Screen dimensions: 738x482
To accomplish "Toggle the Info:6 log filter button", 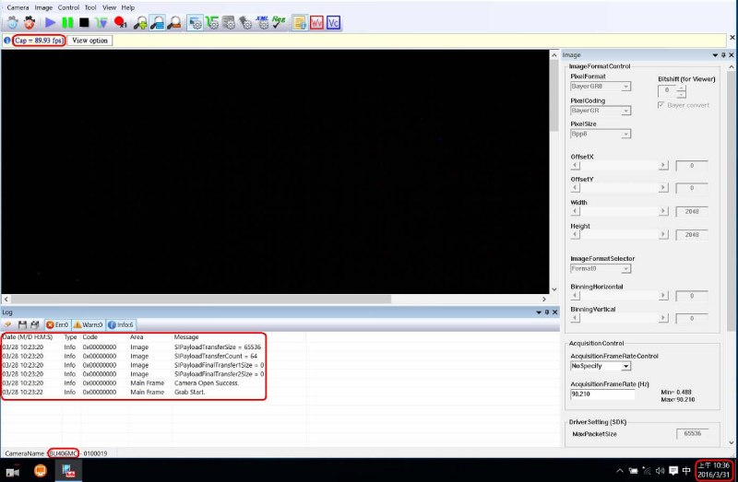I will (121, 324).
